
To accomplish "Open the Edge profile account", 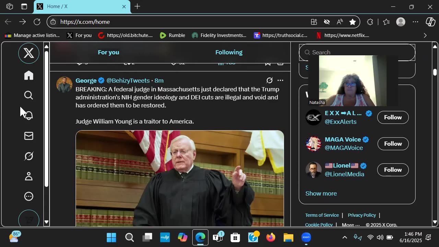I will [x=401, y=22].
